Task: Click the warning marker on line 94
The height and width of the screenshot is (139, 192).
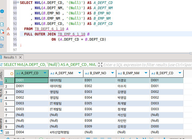Action: point(8,34)
